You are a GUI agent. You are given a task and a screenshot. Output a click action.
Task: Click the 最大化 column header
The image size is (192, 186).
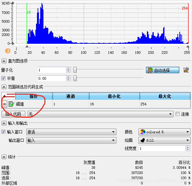pos(165,96)
